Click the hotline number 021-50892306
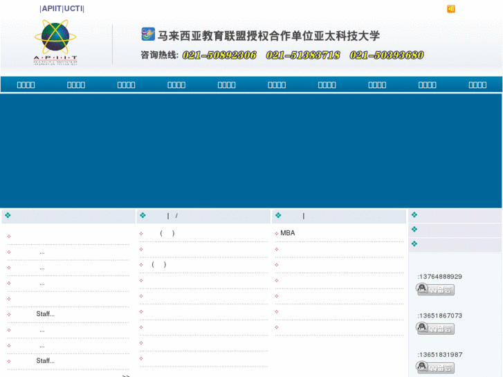 pyautogui.click(x=219, y=55)
